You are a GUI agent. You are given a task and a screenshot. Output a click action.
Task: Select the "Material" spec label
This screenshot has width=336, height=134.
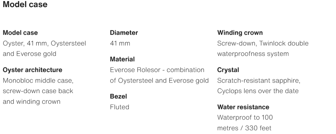[x=122, y=59]
